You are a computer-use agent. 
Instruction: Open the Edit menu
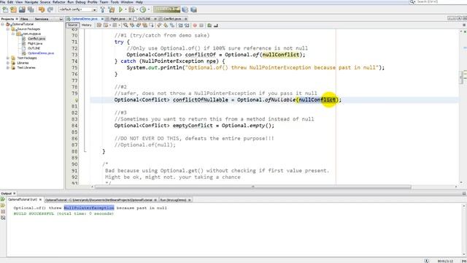(10, 2)
